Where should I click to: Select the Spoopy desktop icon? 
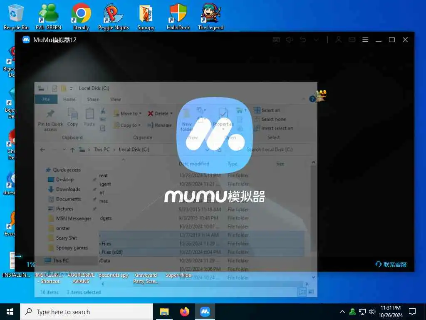click(146, 17)
